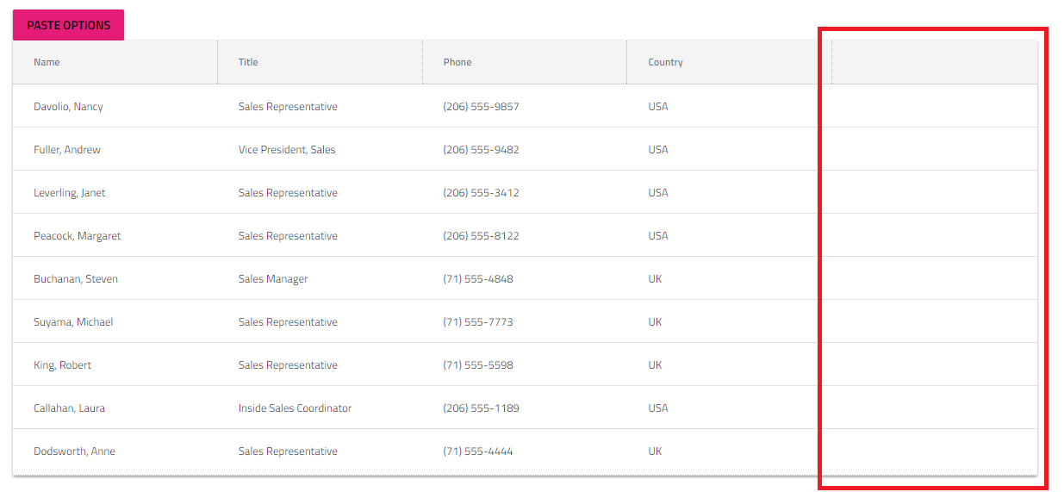
Task: Click UK country in Buchanan's row
Action: point(656,279)
